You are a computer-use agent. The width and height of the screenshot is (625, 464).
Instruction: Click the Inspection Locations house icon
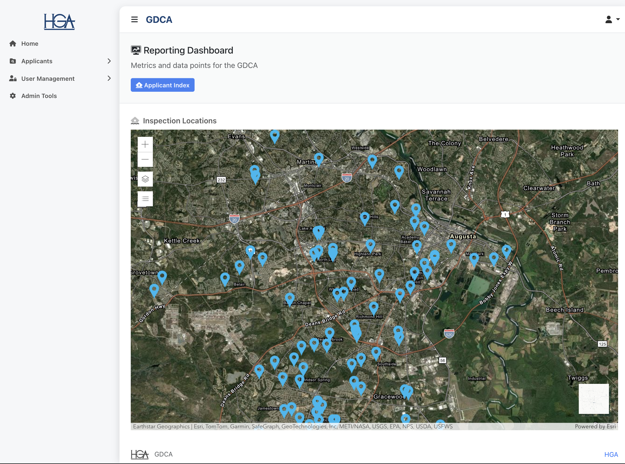tap(135, 121)
